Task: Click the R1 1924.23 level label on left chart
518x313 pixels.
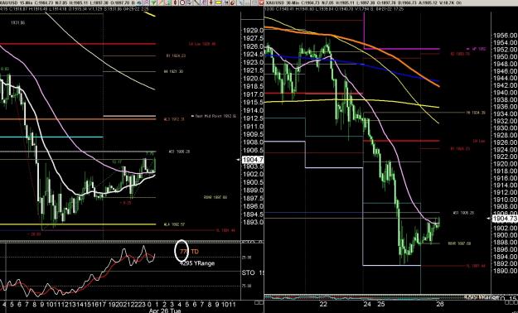Action: click(176, 55)
